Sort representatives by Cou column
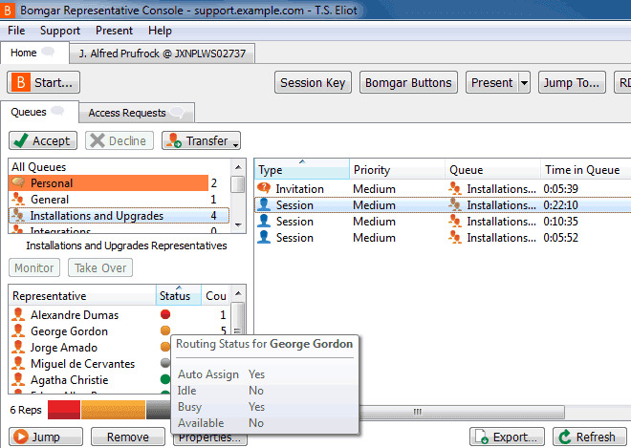The width and height of the screenshot is (631, 448). pos(215,295)
